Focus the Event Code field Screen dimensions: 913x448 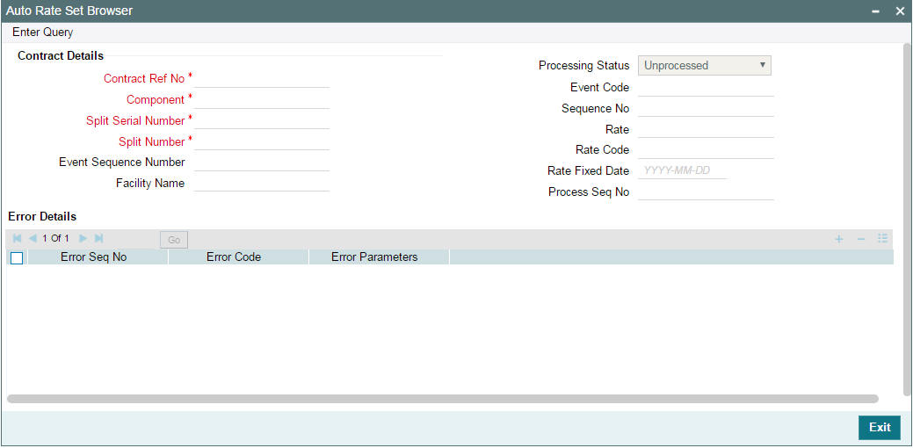(x=706, y=87)
